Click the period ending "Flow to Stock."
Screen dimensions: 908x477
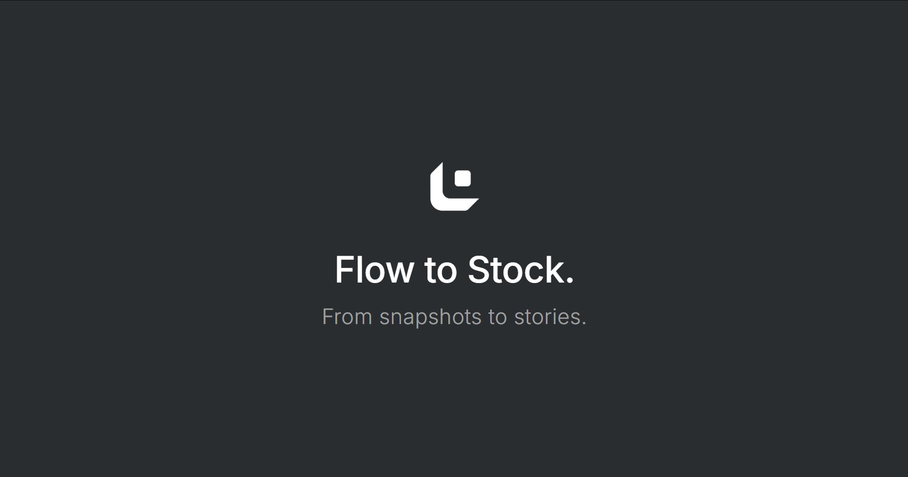click(x=570, y=281)
